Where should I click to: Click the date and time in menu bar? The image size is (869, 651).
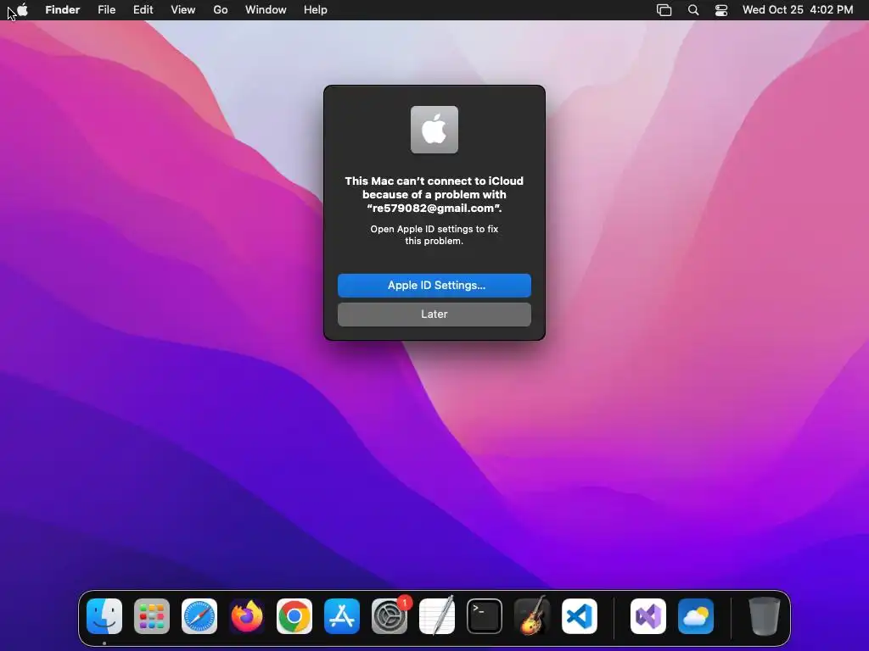point(798,10)
